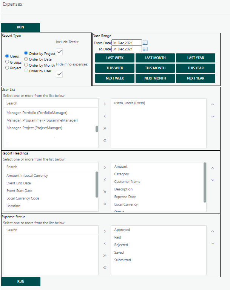Click the From Date input field
230x290 pixels.
(127, 43)
